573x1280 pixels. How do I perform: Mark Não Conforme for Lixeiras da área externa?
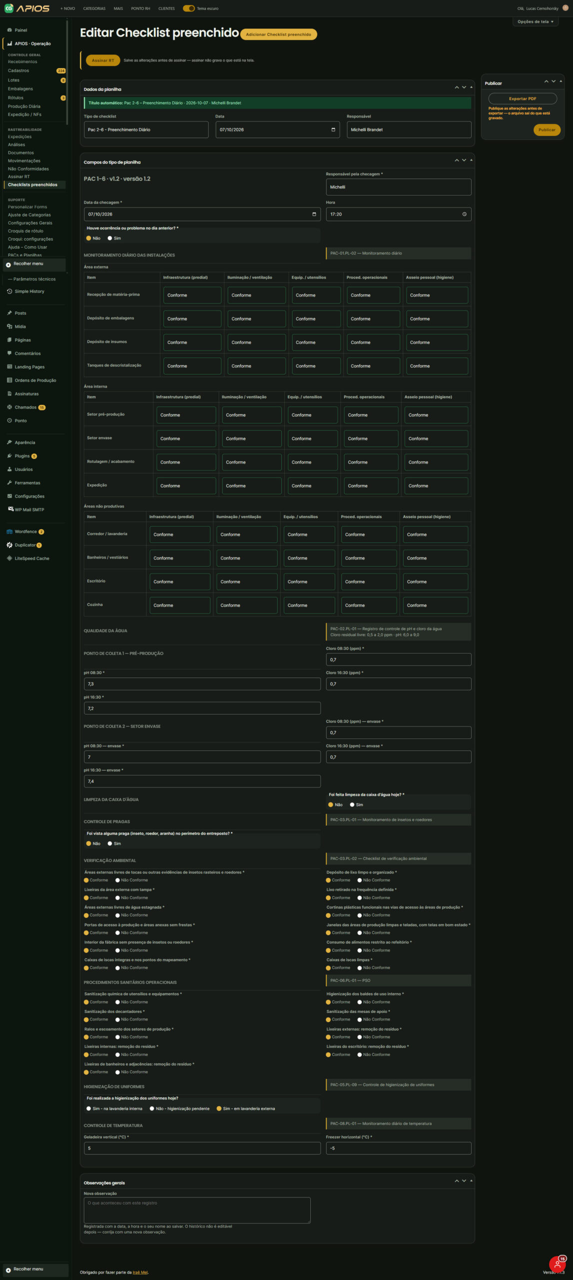point(117,897)
